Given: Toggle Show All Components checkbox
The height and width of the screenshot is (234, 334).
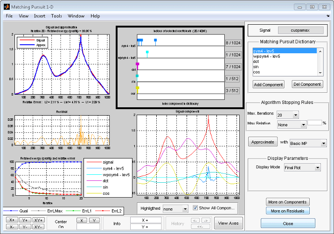Looking at the screenshot, I should [x=196, y=208].
